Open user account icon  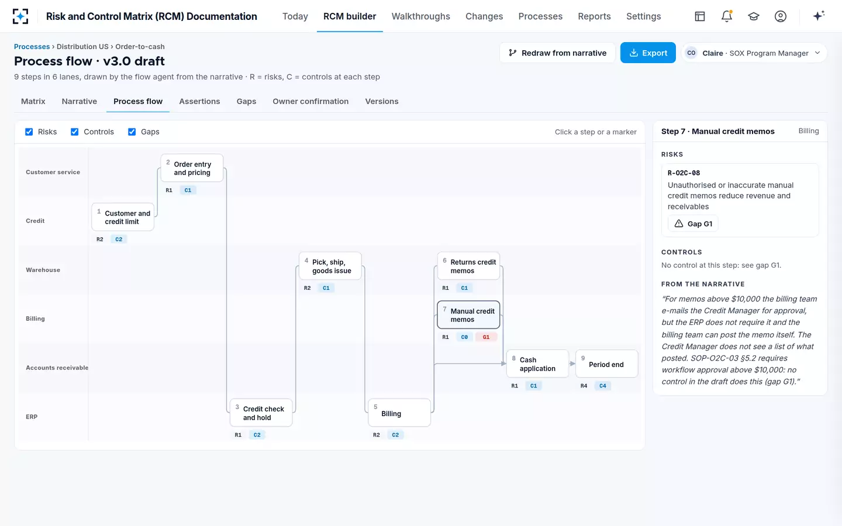tap(781, 16)
